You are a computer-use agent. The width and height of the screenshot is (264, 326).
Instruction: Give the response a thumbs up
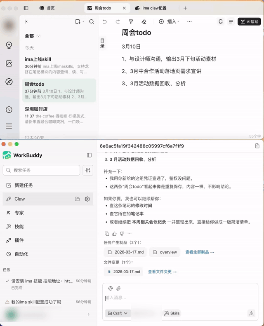click(114, 234)
